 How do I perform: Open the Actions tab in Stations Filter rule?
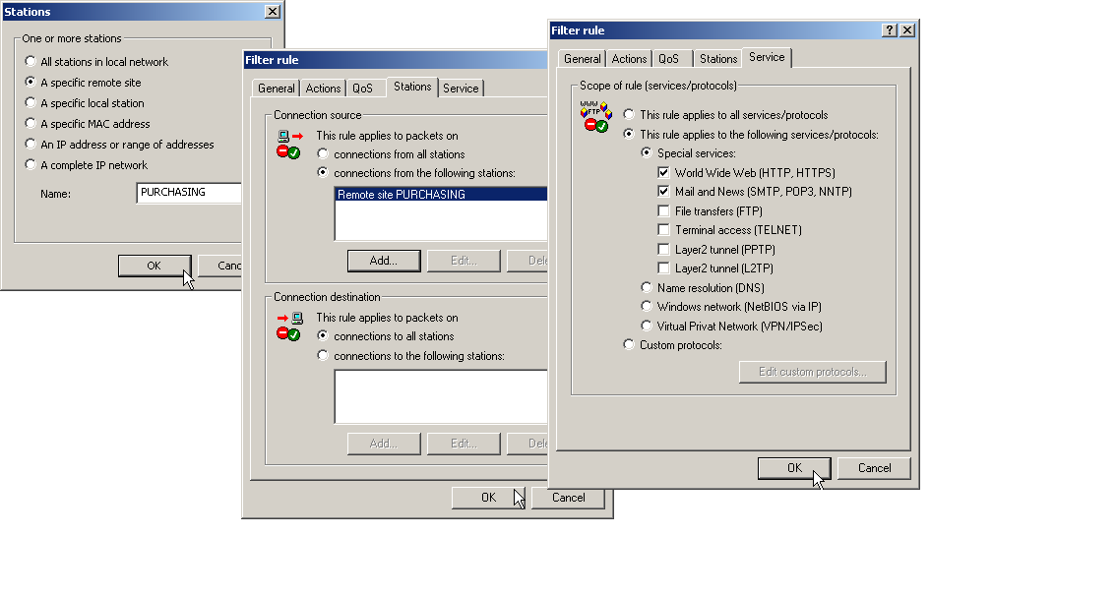click(x=323, y=89)
